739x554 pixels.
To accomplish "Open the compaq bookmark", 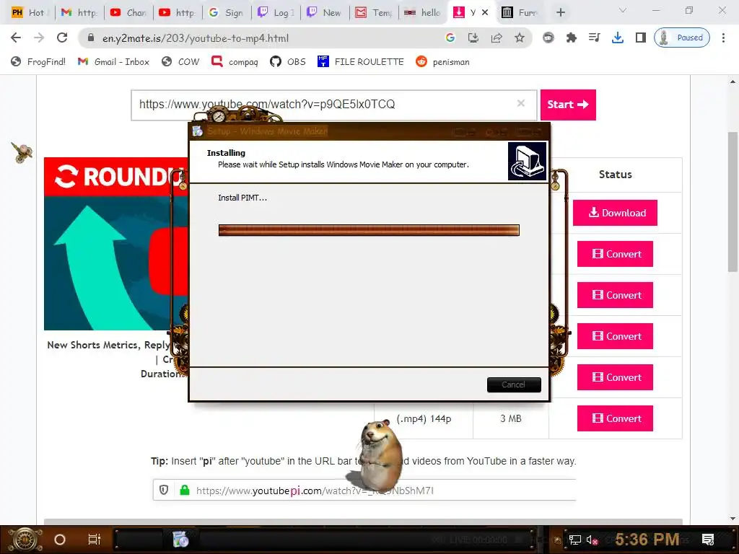I will pyautogui.click(x=235, y=62).
